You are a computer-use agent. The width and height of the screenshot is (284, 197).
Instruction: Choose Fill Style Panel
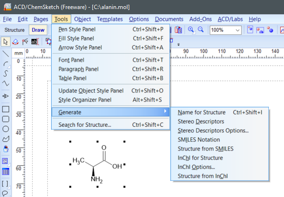111,38
